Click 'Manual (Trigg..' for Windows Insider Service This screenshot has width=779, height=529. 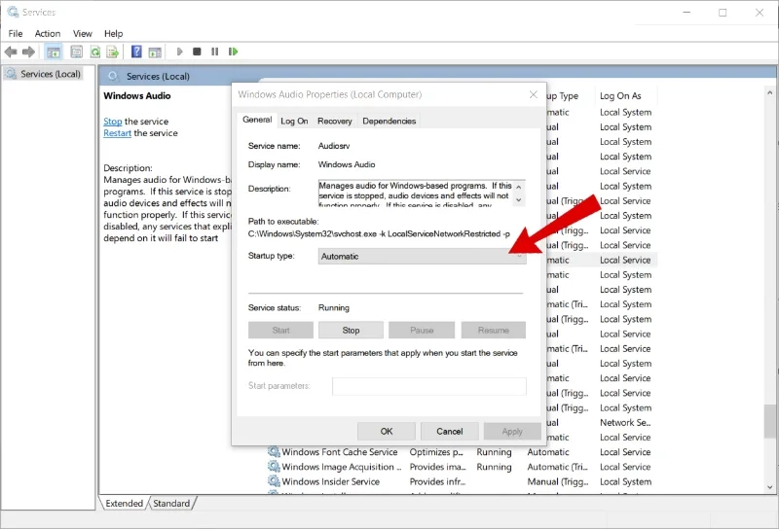pyautogui.click(x=557, y=481)
